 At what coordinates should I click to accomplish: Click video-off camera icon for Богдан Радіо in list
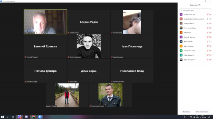click(210, 15)
